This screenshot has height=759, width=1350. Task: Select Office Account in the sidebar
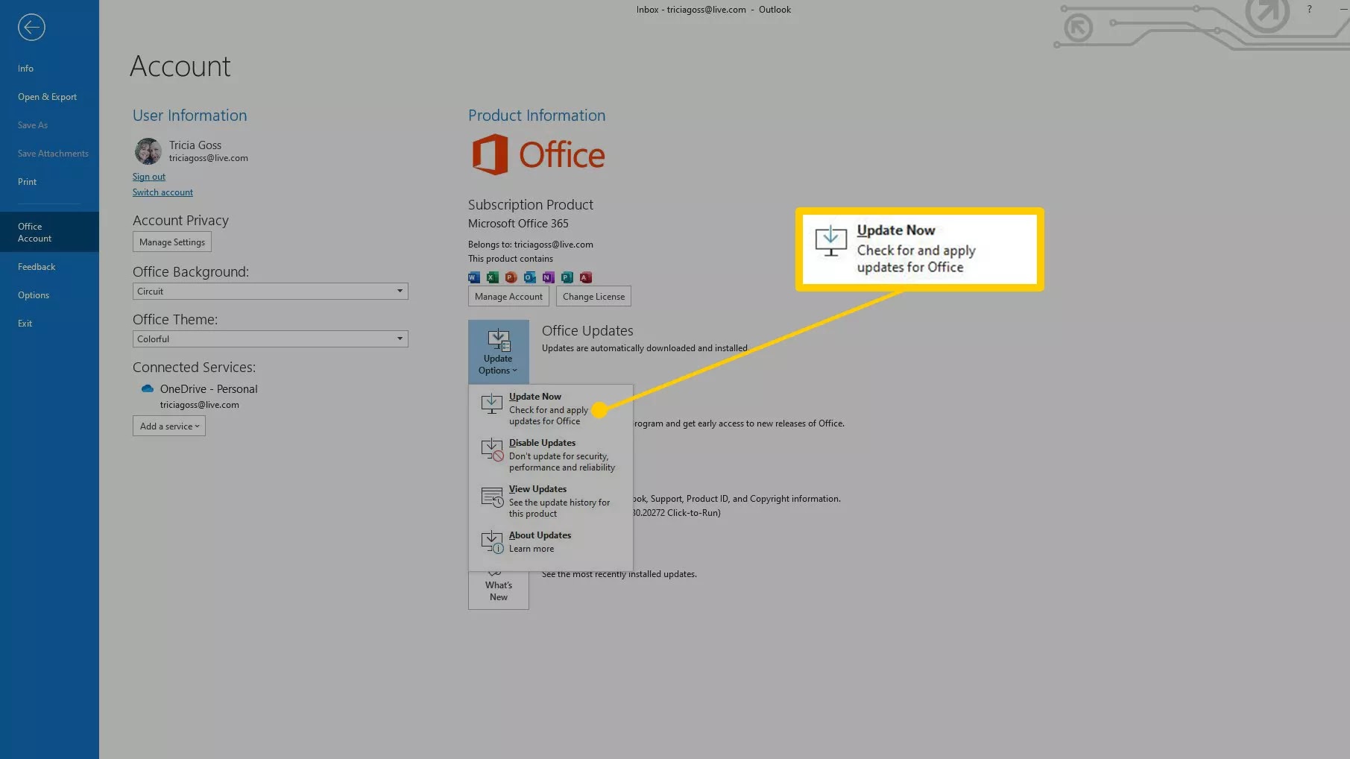[x=49, y=232]
